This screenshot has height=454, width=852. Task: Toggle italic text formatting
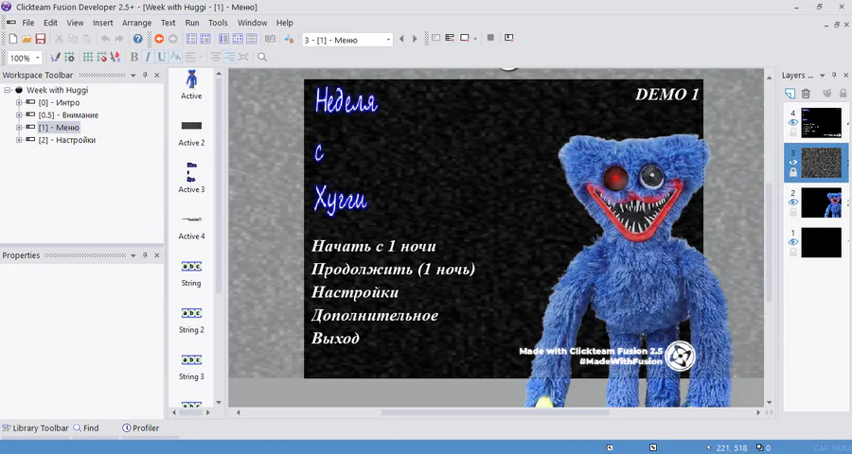[148, 57]
